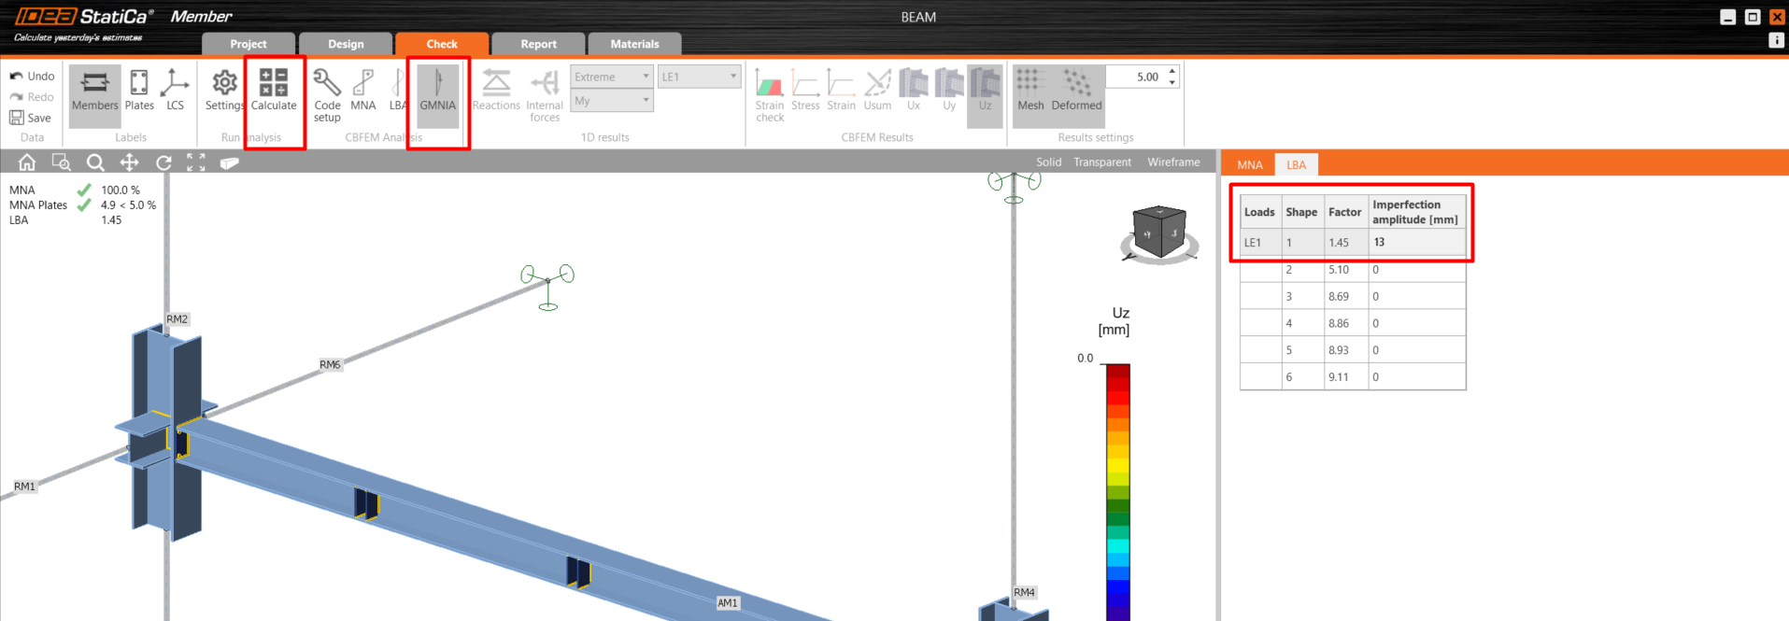Click the home view icon
Image resolution: width=1789 pixels, height=621 pixels.
[x=27, y=162]
